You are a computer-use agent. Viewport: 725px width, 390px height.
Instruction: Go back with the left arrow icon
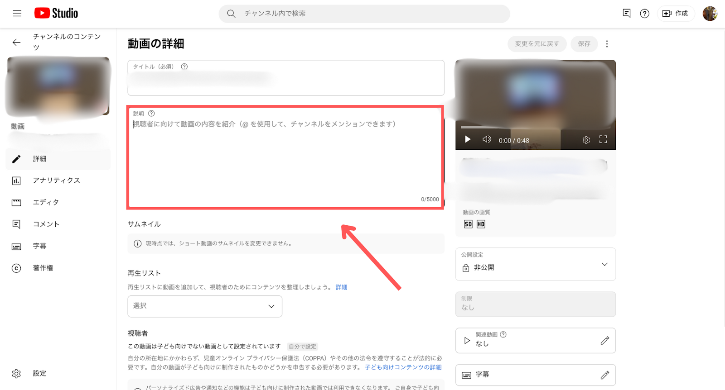pyautogui.click(x=17, y=43)
